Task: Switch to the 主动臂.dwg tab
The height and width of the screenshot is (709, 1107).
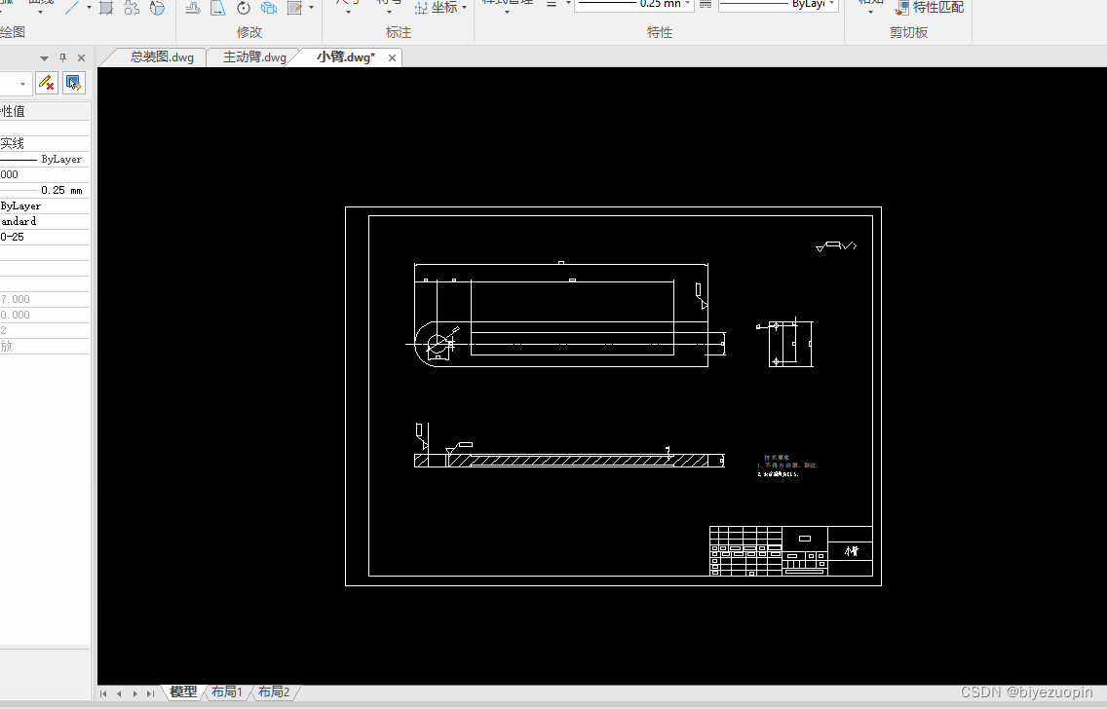Action: coord(254,57)
